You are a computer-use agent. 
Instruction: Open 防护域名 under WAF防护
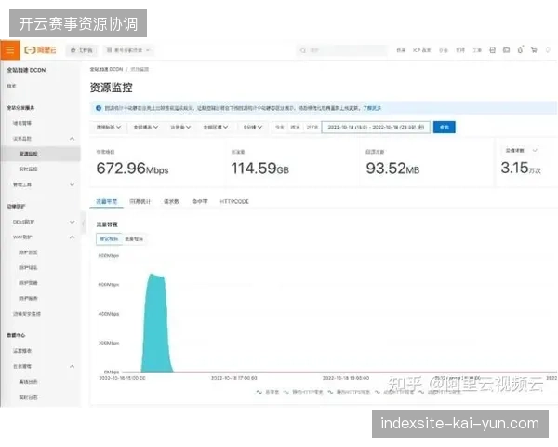28,267
